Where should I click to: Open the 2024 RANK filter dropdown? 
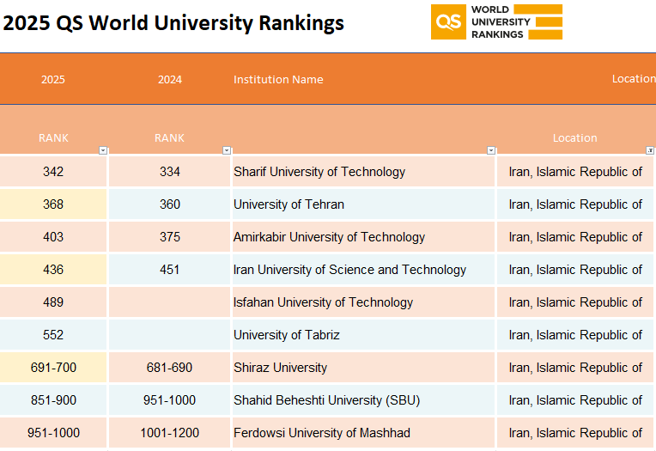(x=227, y=150)
